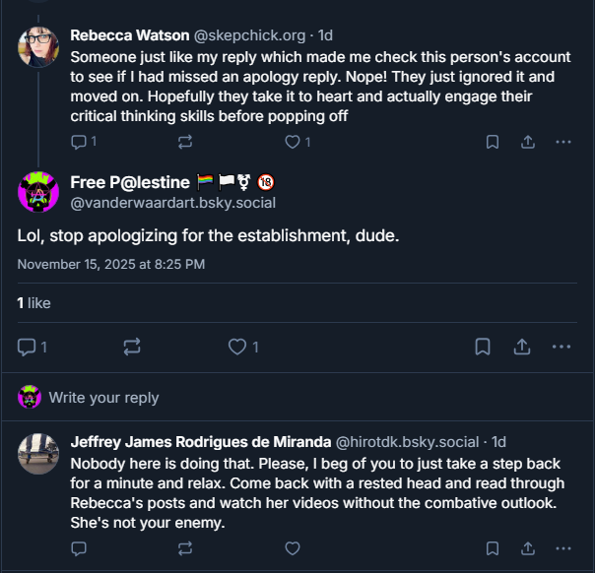Open more options on the main post

click(x=562, y=347)
